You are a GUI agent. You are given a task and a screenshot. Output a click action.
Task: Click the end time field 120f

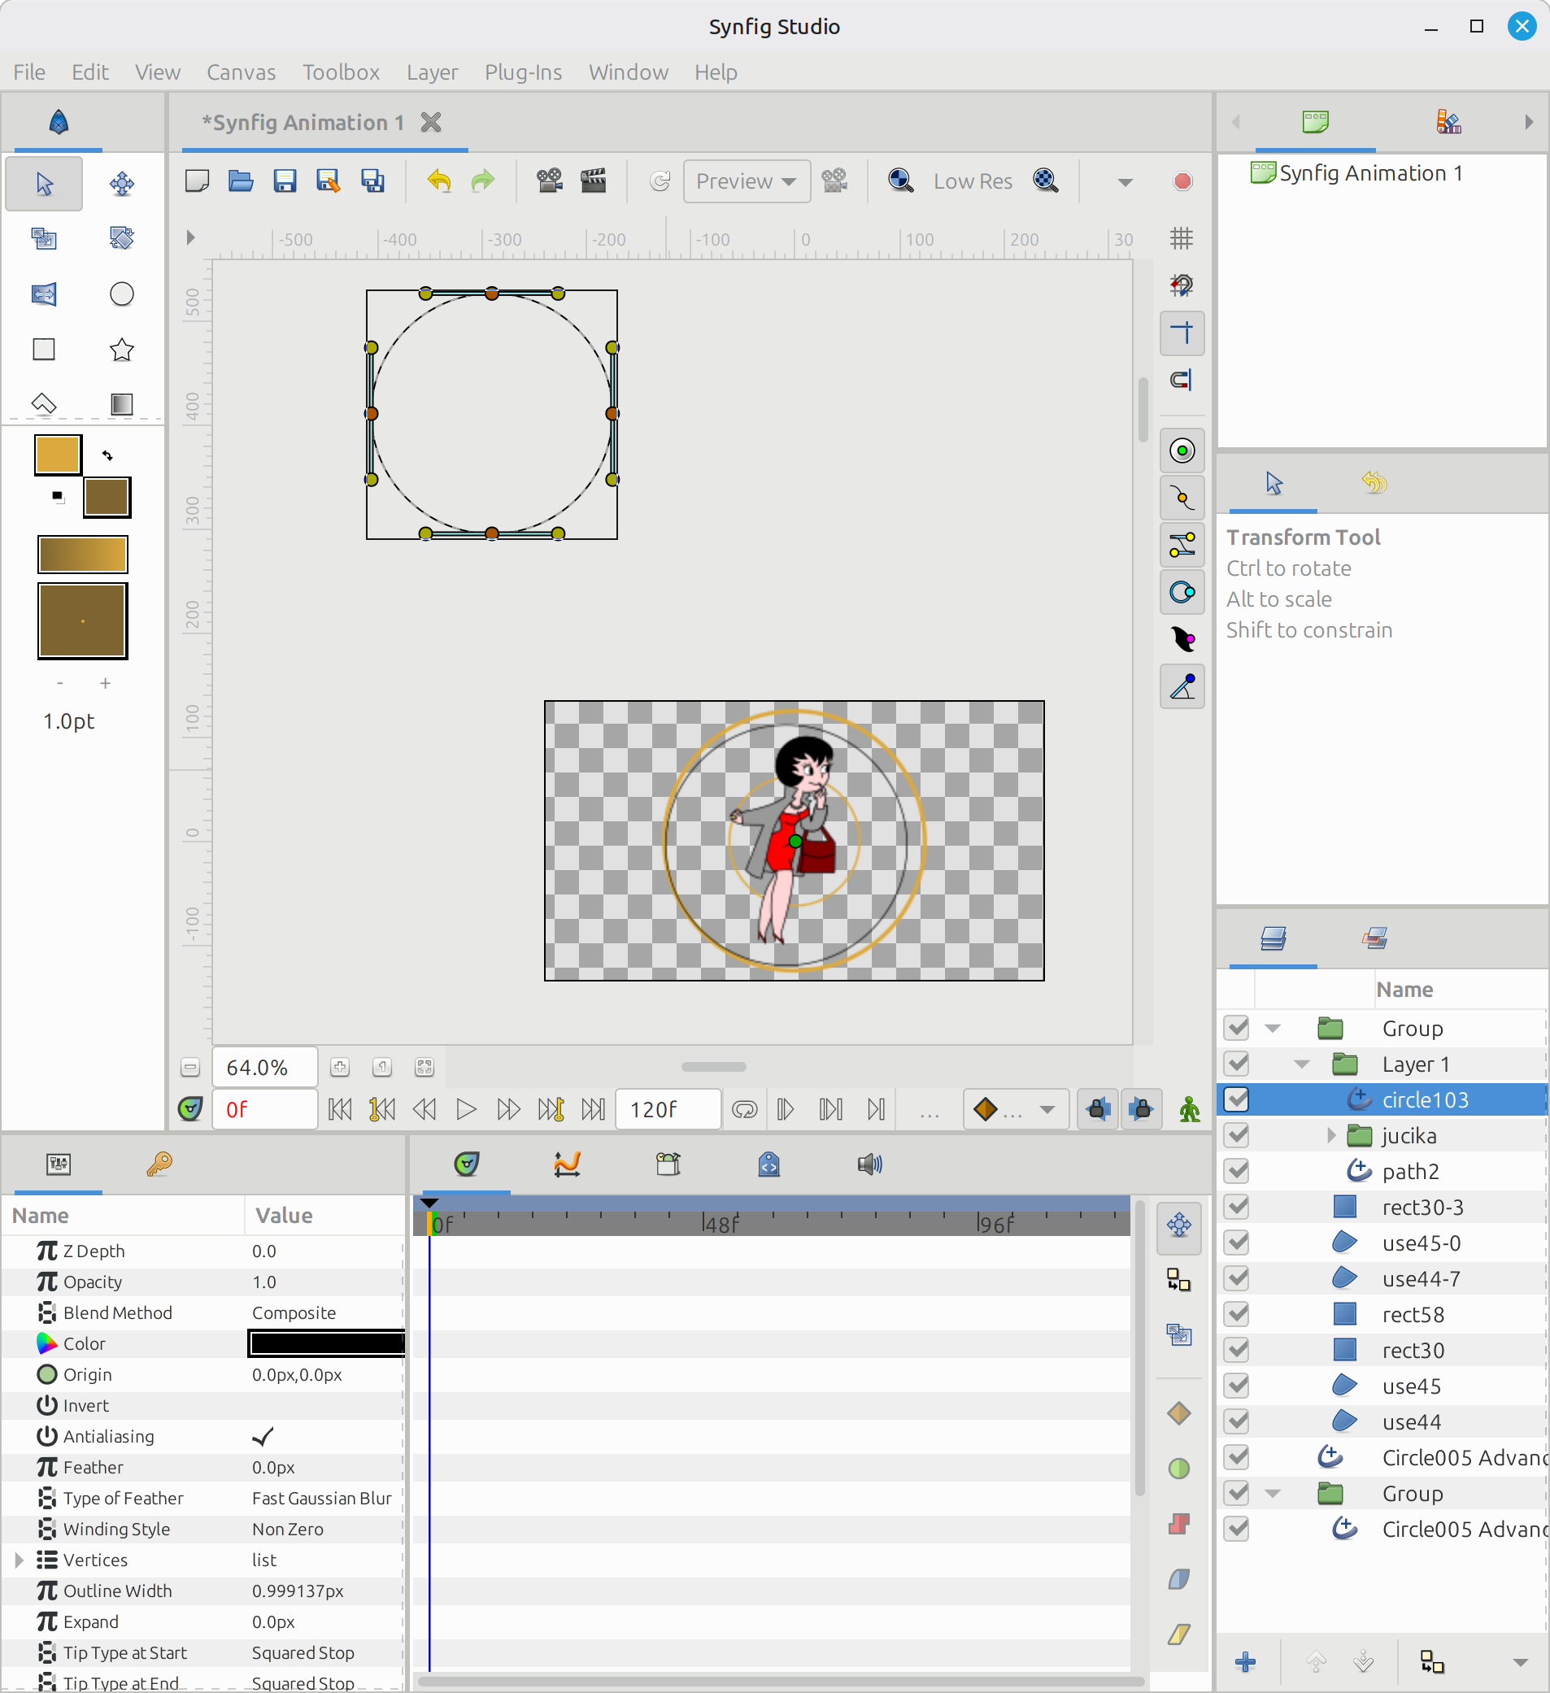point(667,1109)
